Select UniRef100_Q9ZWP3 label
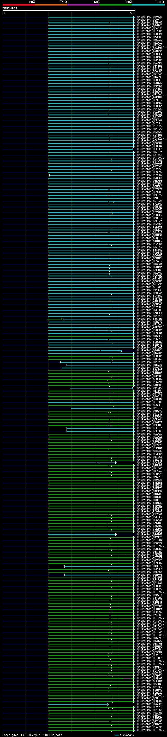The width and height of the screenshot is (167, 737). [x=150, y=63]
